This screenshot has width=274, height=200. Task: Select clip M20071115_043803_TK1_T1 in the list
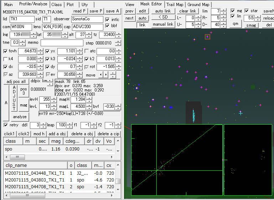click(33, 180)
